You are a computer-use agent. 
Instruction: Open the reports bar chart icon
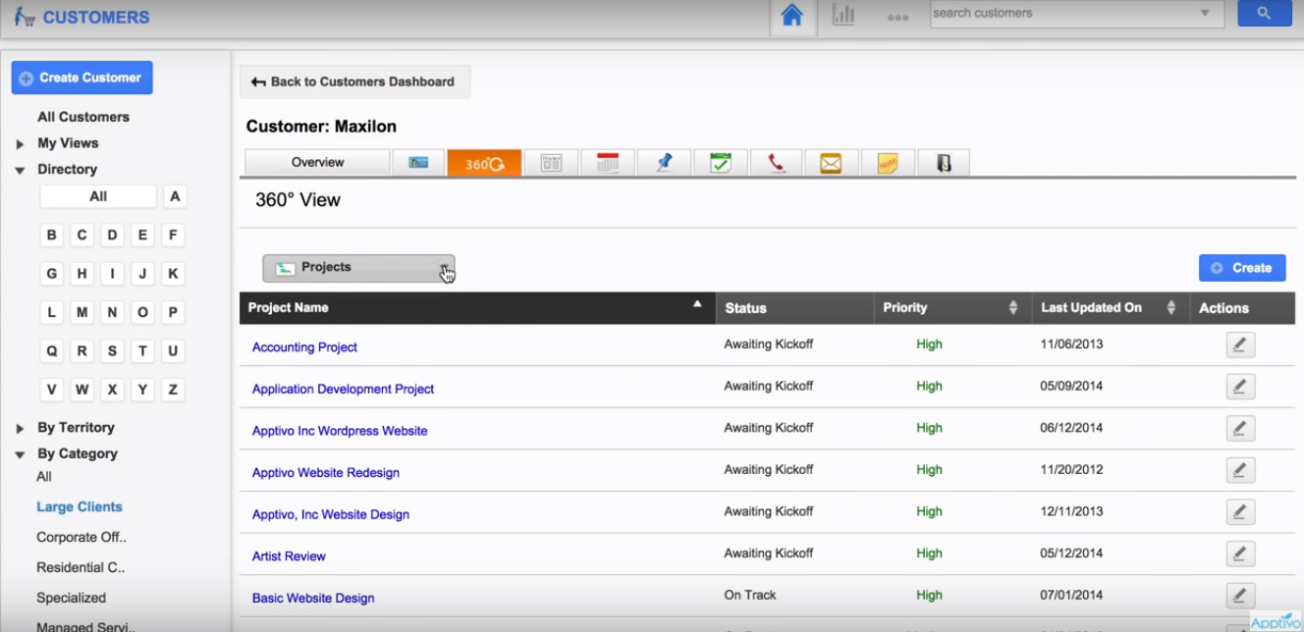coord(843,15)
